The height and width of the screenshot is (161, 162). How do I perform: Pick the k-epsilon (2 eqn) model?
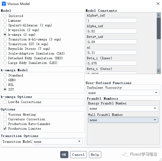click(5, 30)
